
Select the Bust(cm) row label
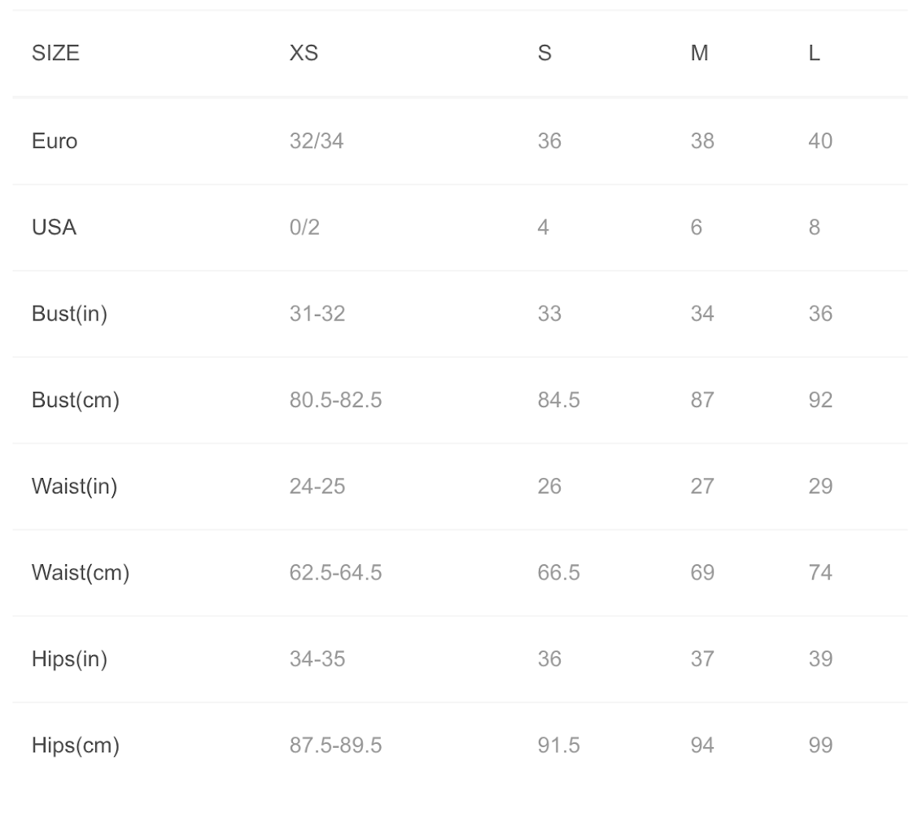(x=75, y=400)
